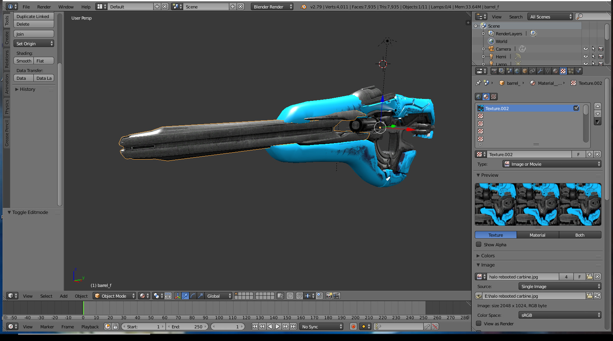Reload the image with the refresh icon

[597, 296]
